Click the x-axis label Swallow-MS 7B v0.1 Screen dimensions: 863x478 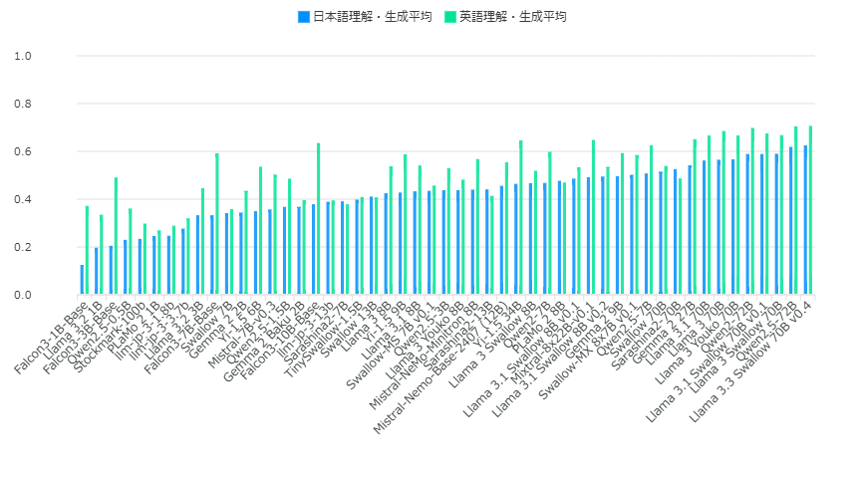391,345
